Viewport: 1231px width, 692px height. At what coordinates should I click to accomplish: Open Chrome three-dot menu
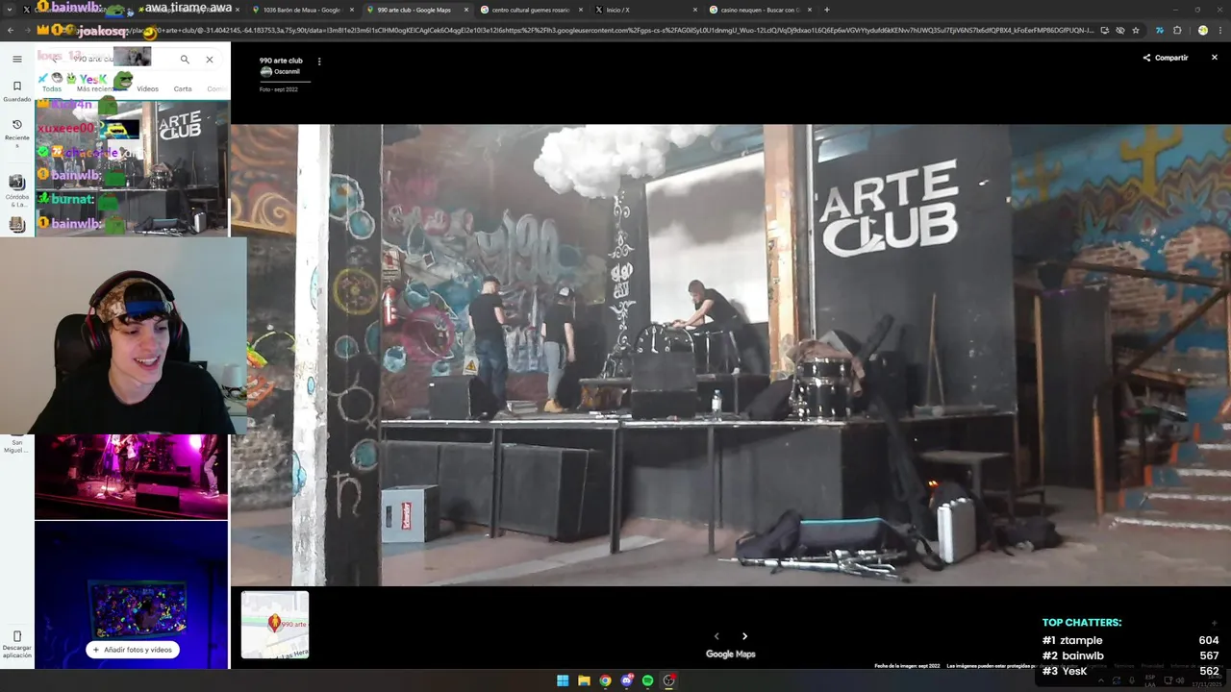coord(1219,30)
